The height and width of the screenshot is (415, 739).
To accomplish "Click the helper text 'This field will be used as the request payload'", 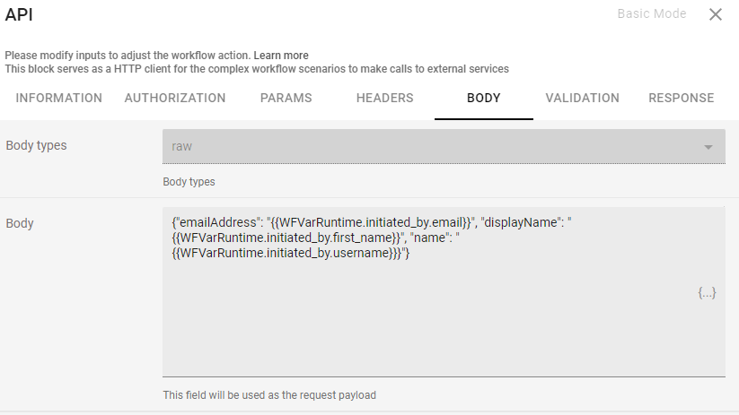I will 269,395.
